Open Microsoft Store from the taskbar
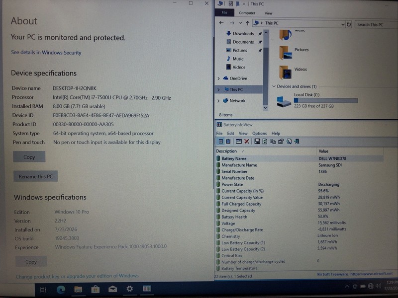This screenshot has height=298, width=398. coord(96,289)
